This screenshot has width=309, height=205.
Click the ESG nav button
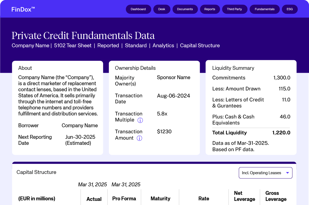(290, 9)
